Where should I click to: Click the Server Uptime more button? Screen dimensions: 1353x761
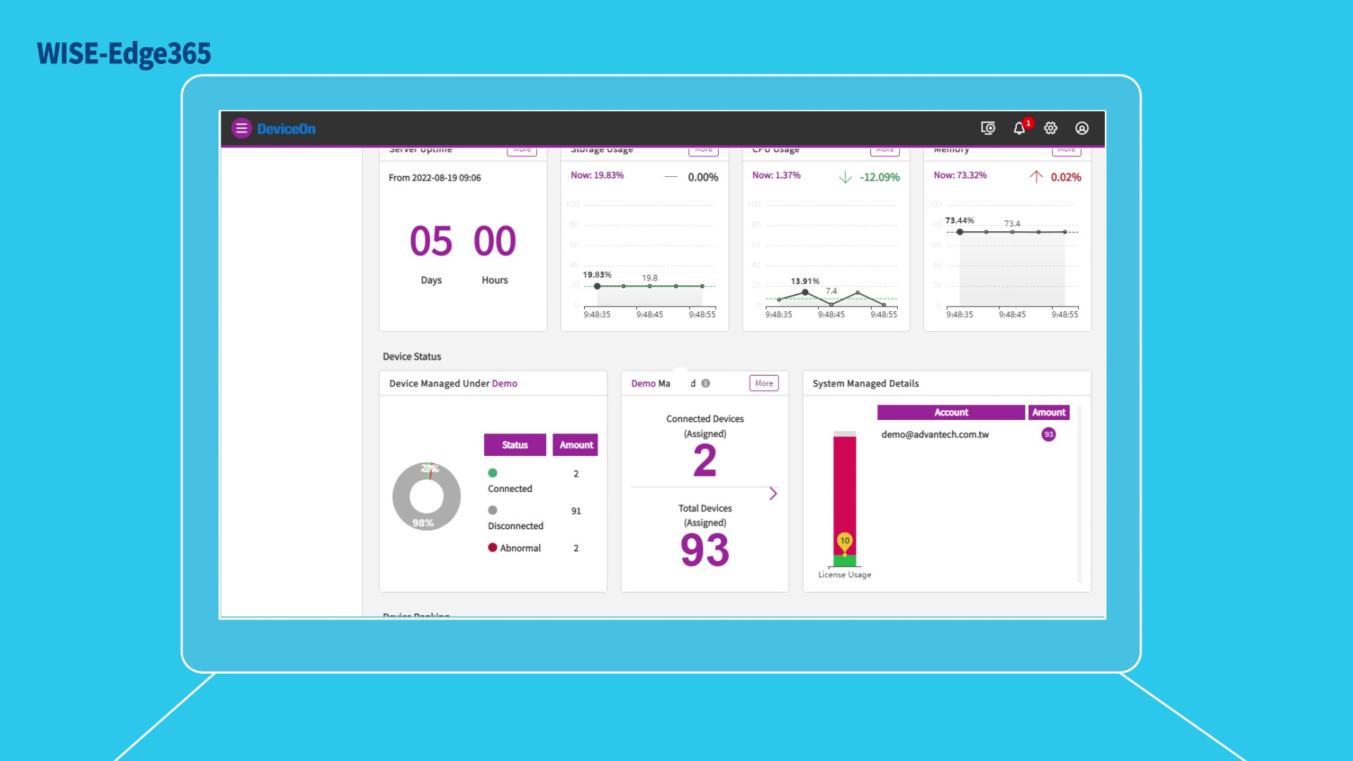coord(522,148)
